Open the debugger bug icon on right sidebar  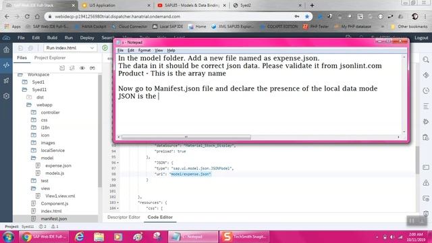point(426,122)
